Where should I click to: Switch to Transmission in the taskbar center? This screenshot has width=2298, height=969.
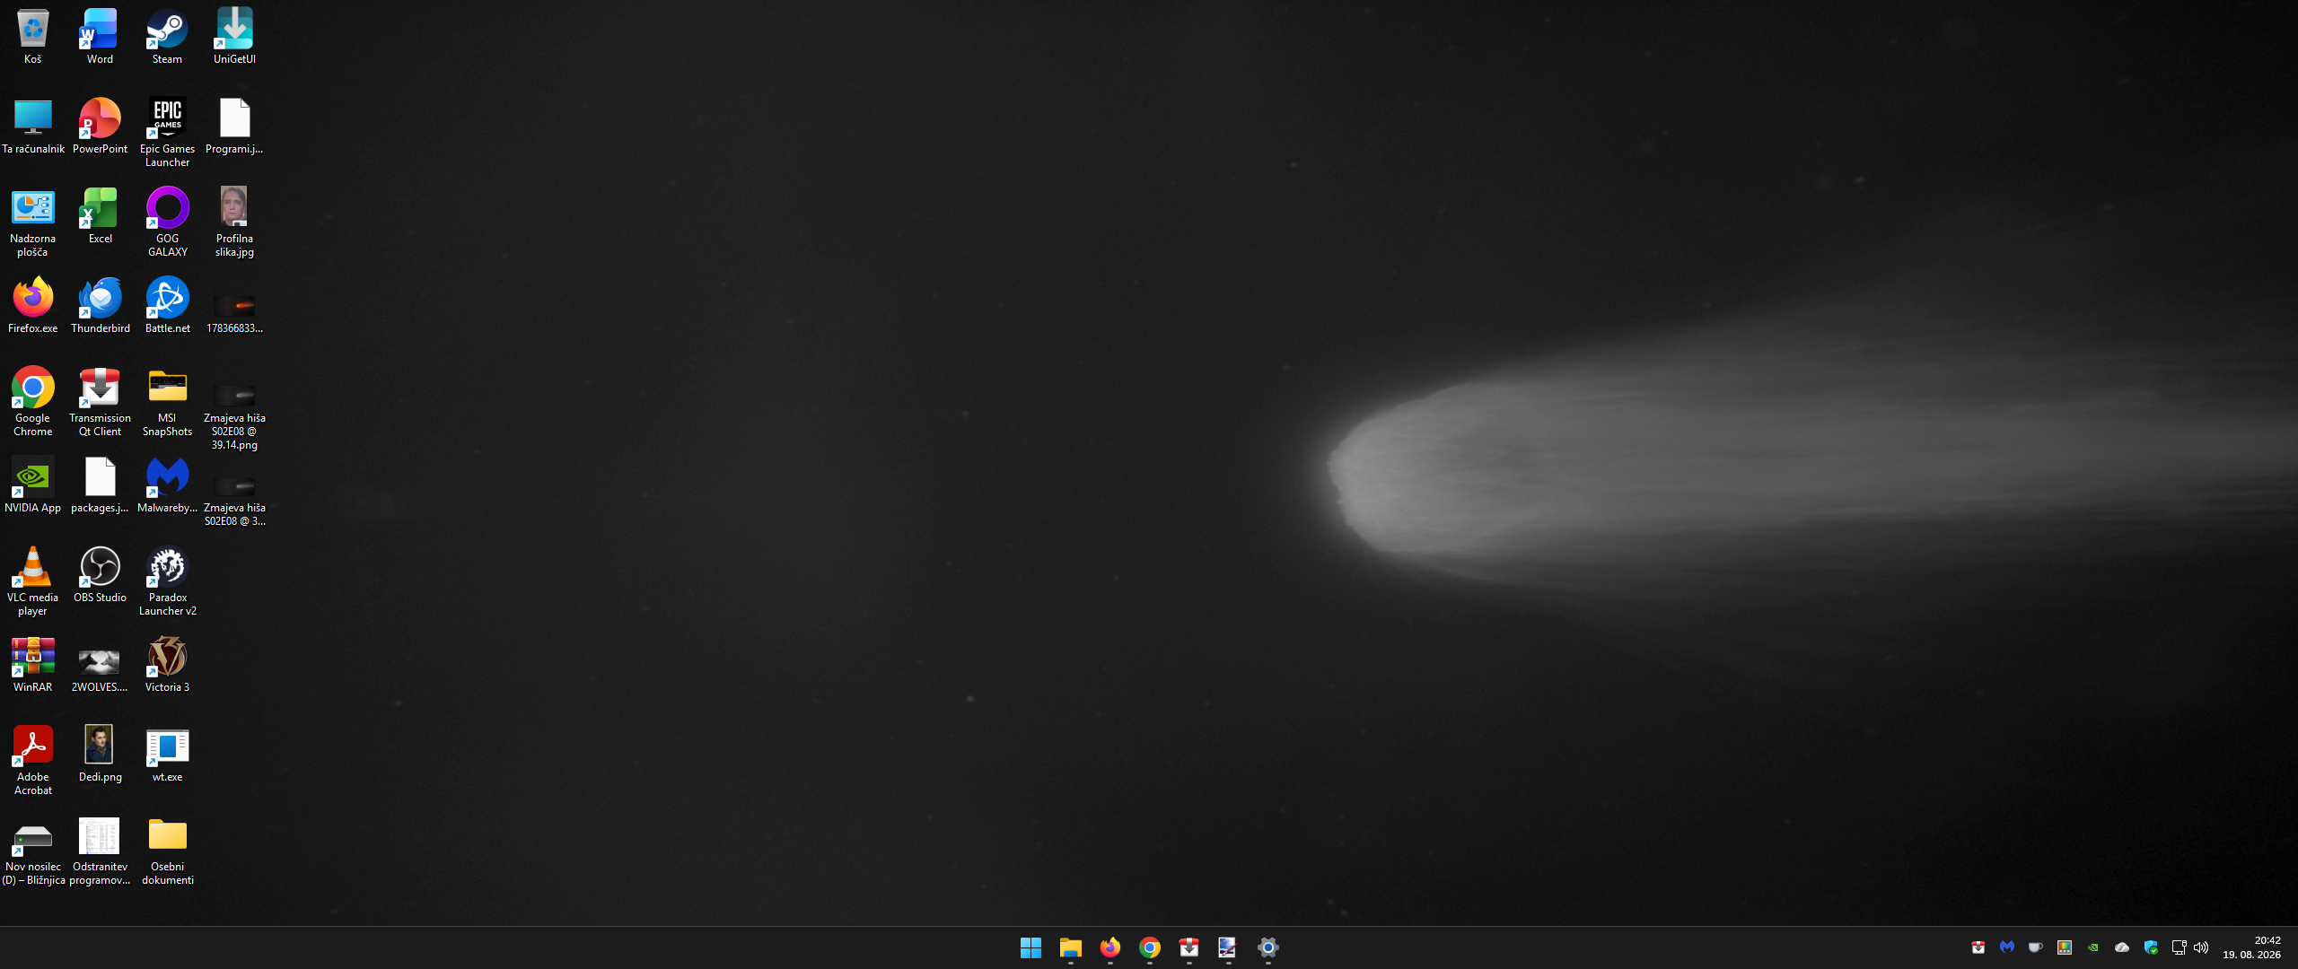pyautogui.click(x=1188, y=947)
